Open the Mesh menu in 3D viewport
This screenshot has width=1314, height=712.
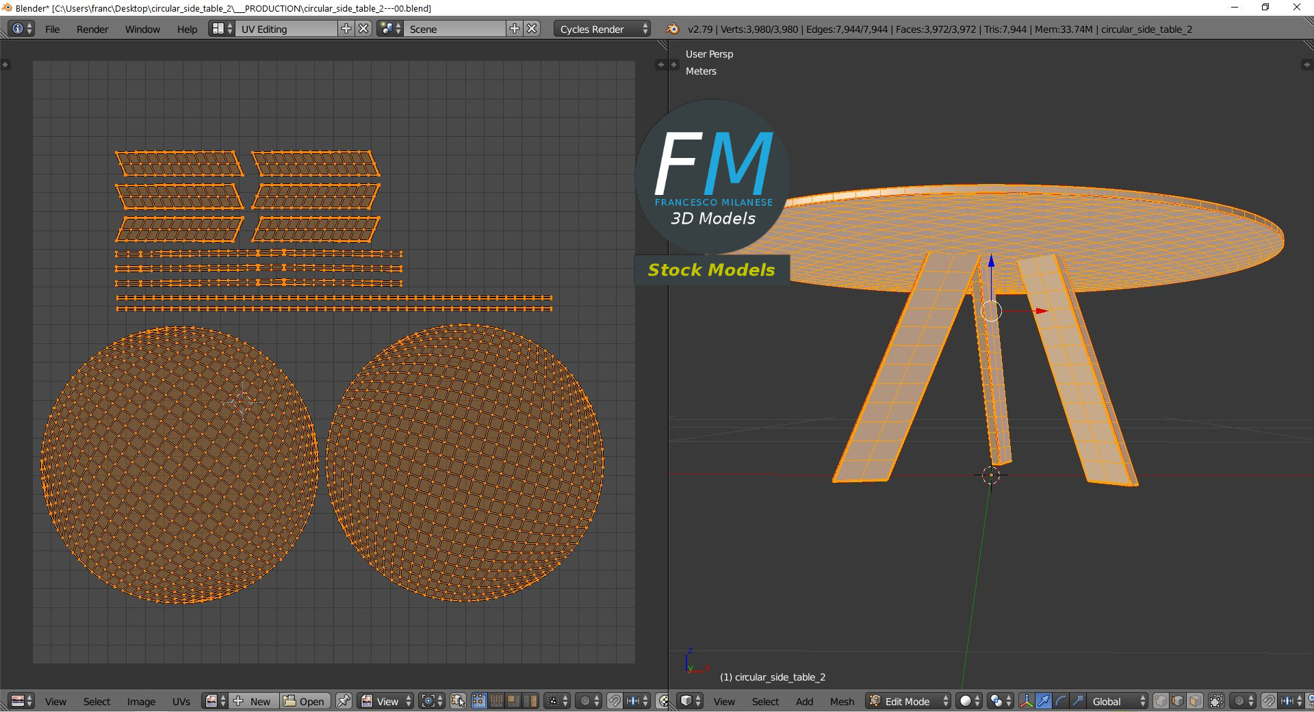[842, 701]
